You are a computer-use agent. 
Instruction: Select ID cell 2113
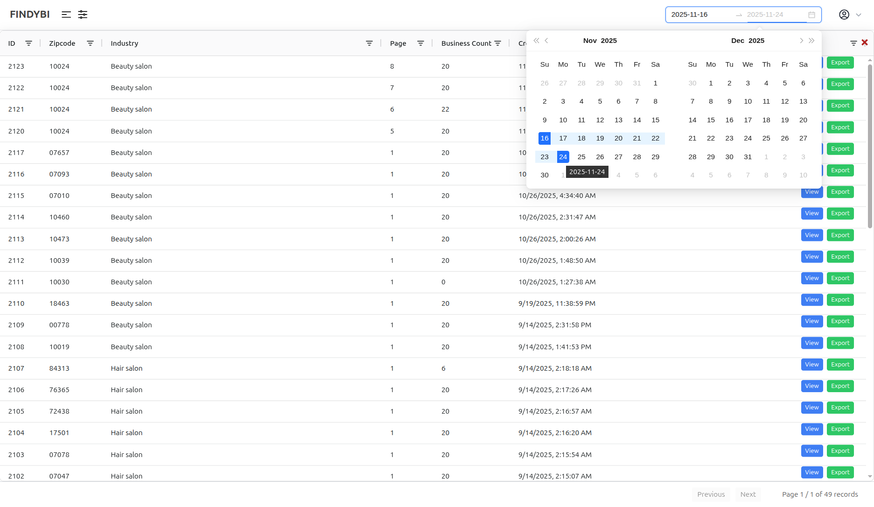(16, 239)
